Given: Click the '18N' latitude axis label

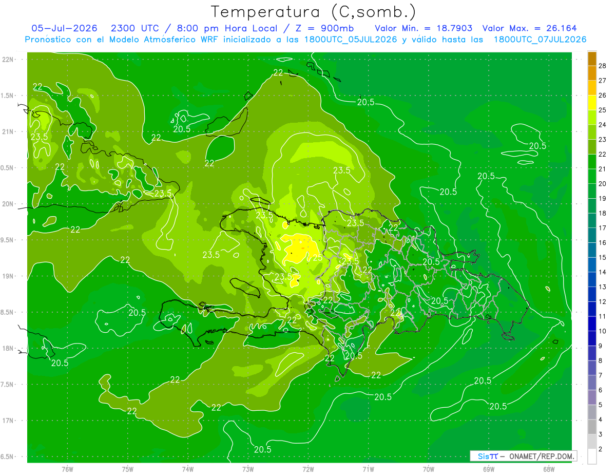Looking at the screenshot, I should 8,349.
